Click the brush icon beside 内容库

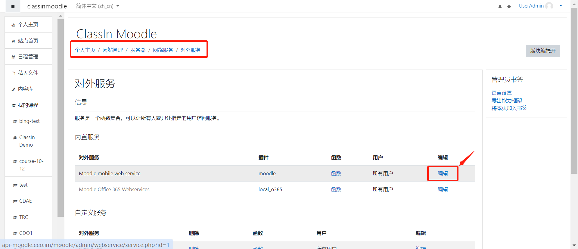[13, 89]
